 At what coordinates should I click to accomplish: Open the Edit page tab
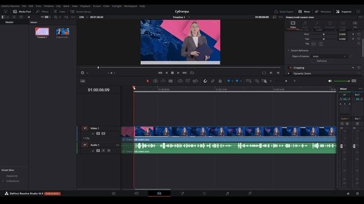point(159,193)
